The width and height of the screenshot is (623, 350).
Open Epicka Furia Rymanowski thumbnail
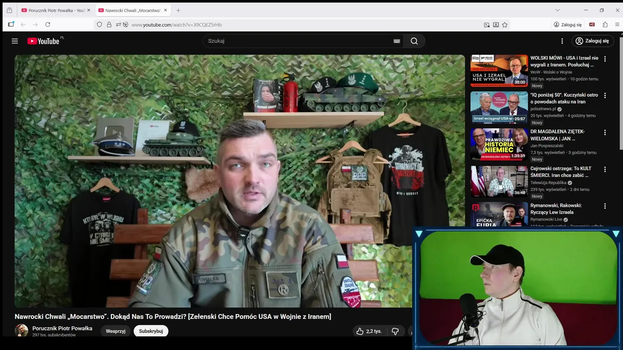(499, 214)
